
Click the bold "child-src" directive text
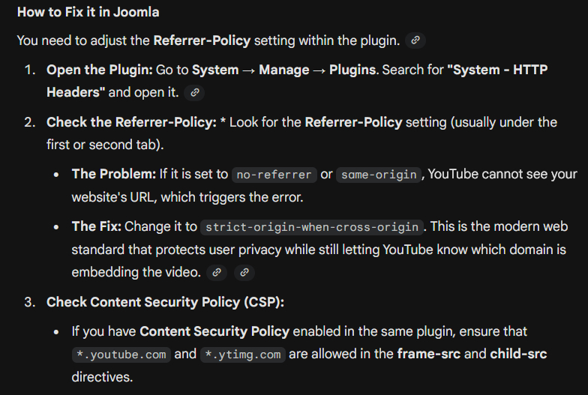click(x=518, y=354)
